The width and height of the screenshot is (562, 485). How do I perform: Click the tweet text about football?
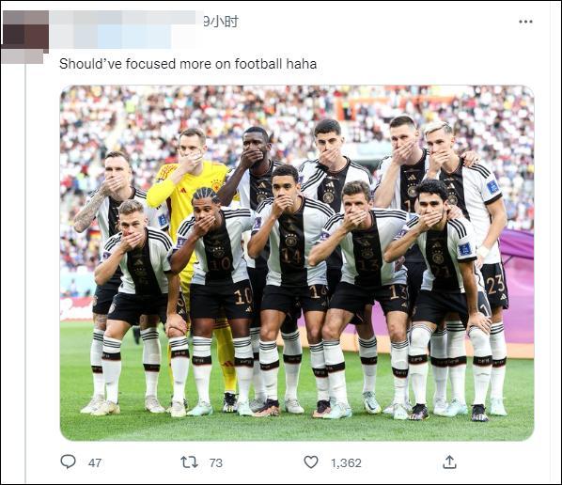(188, 64)
